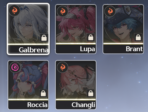
Task: Click the lock icon on Galbrena's card
Action: tap(44, 38)
